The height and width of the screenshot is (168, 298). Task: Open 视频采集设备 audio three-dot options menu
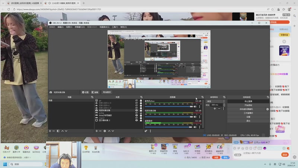(200, 117)
